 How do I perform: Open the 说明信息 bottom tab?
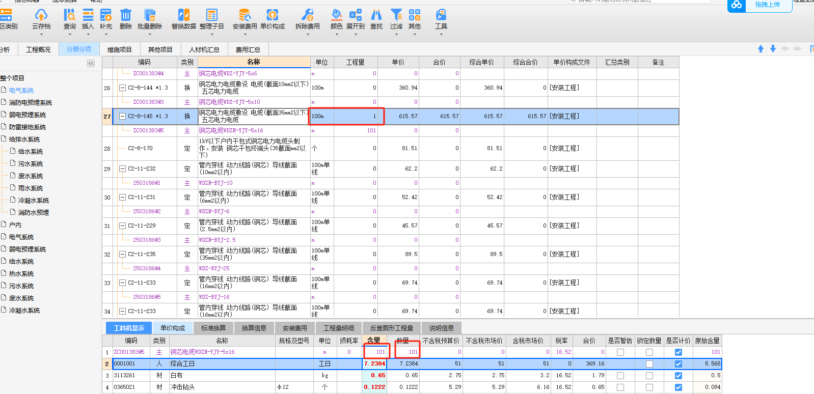(442, 328)
